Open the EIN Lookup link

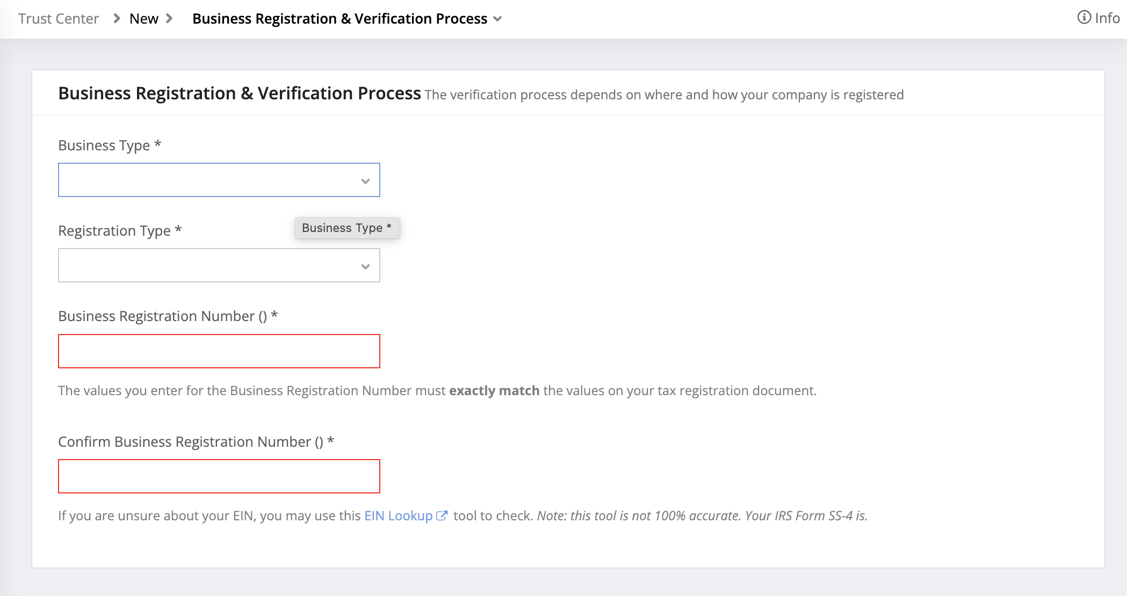coord(398,515)
